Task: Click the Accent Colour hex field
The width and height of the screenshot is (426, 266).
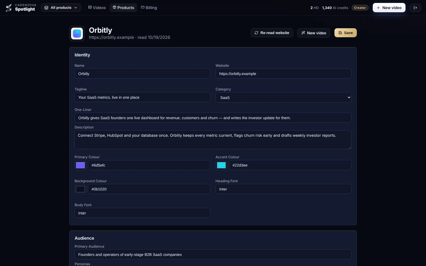Action: pos(290,165)
